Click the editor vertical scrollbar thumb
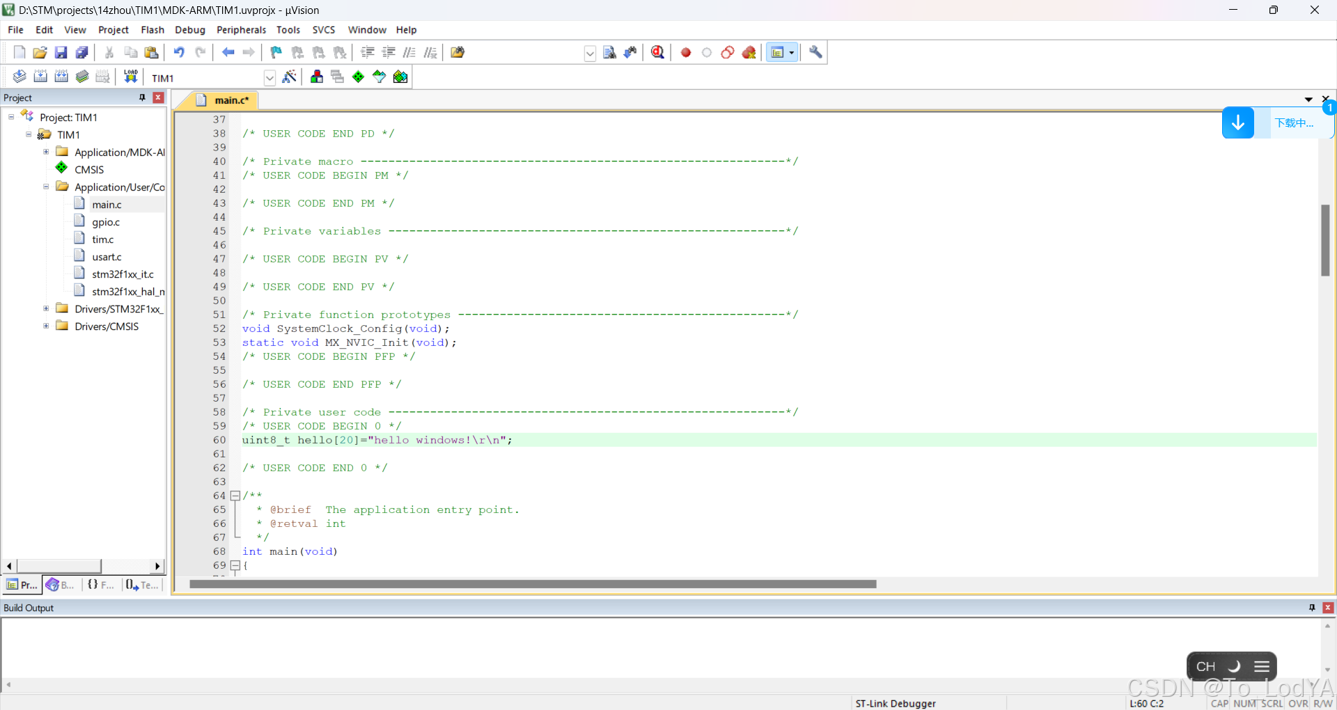 point(1325,240)
